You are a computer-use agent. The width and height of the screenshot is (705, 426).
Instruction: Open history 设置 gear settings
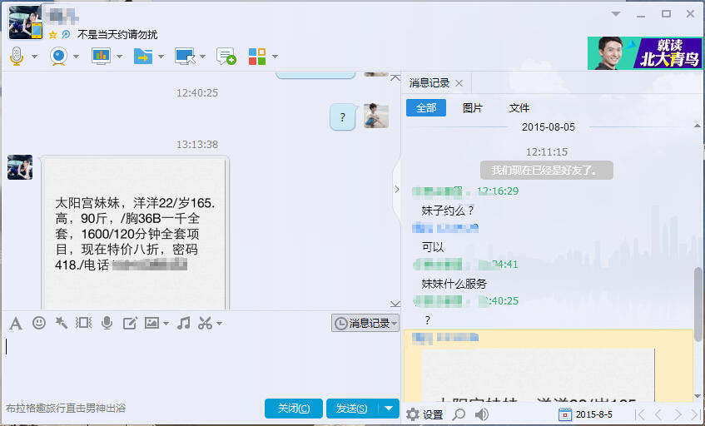pyautogui.click(x=424, y=414)
